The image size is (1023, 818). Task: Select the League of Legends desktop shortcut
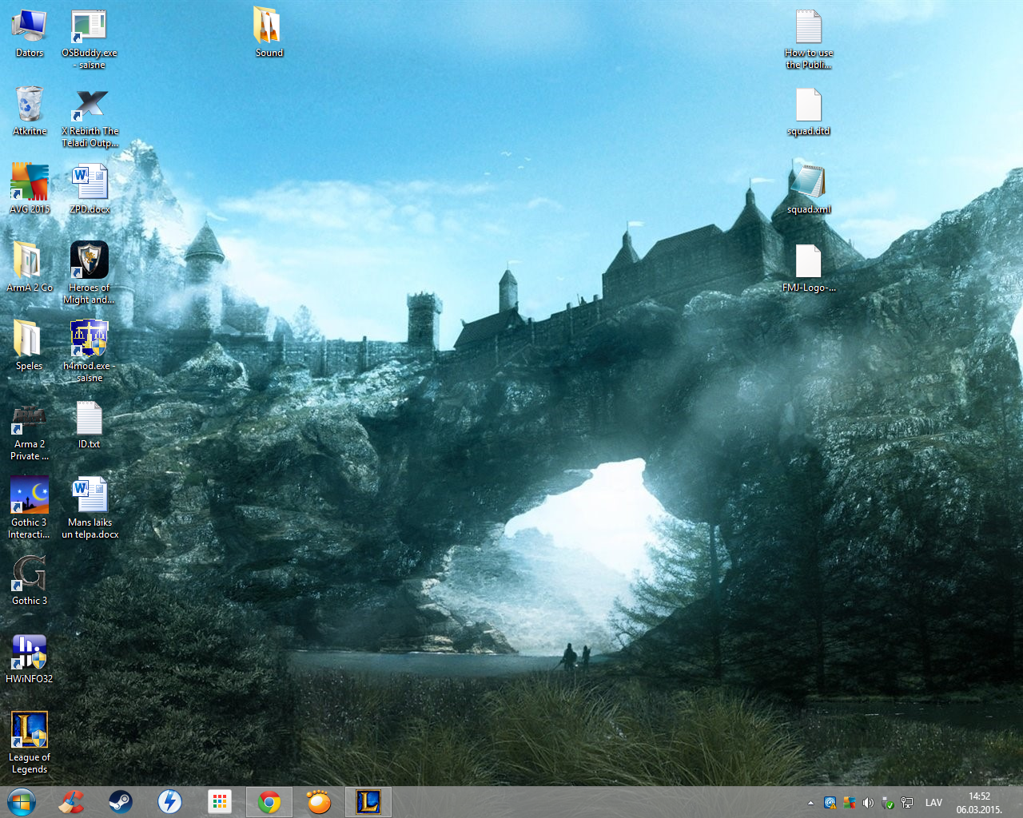[30, 743]
